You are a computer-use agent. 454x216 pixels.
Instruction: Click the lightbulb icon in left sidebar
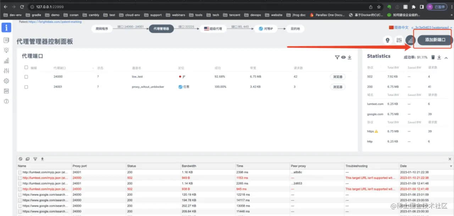click(6, 50)
